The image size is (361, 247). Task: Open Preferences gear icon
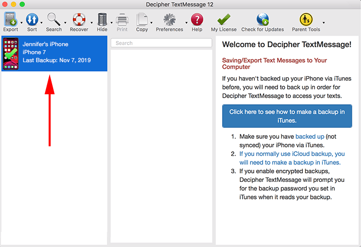pos(169,20)
